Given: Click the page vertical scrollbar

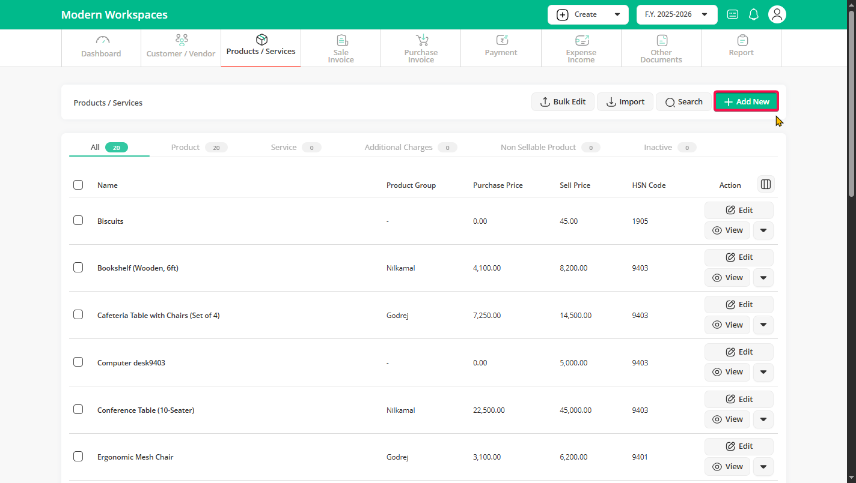Looking at the screenshot, I should pos(851,102).
